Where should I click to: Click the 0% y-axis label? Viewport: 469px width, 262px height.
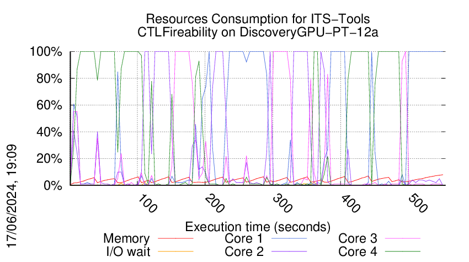(x=53, y=185)
